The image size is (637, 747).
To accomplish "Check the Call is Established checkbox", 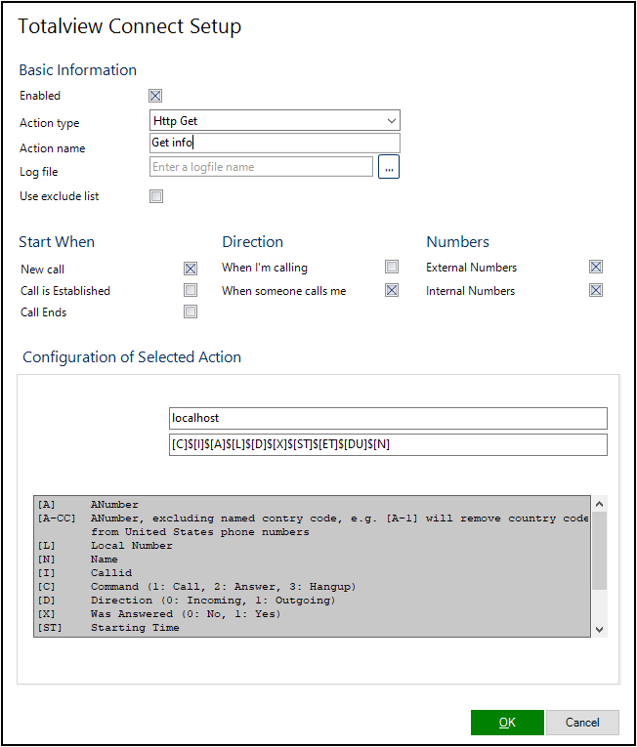I will coord(191,290).
